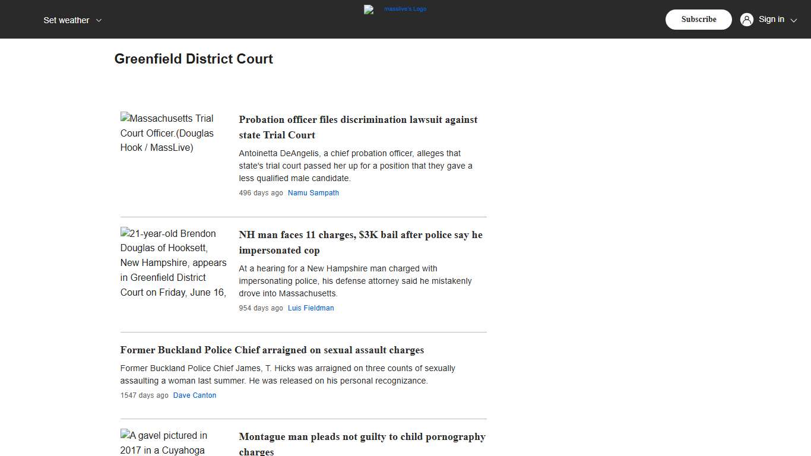Click the 496 days ago timestamp
Viewport: 811px width, 456px height.
[x=261, y=192]
